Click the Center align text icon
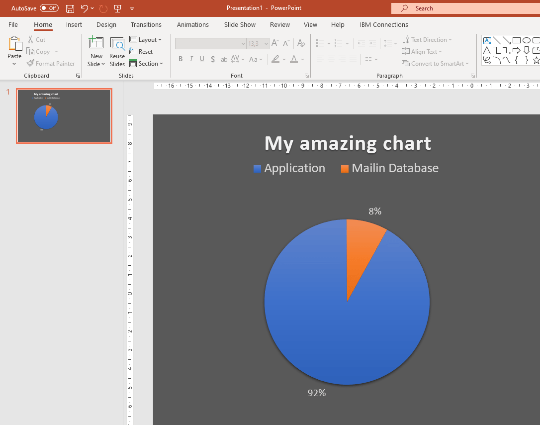 331,59
